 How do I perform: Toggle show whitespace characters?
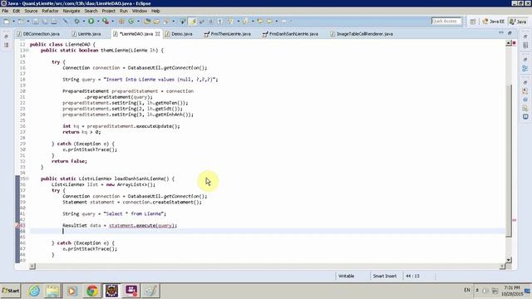219,22
